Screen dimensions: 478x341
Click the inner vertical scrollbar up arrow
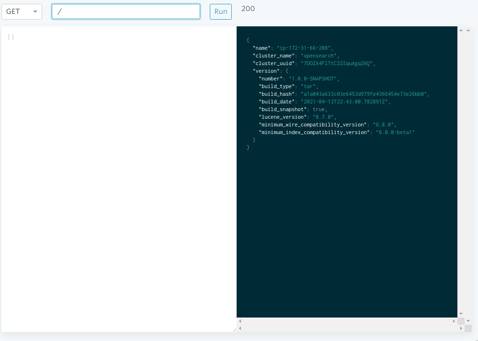pyautogui.click(x=461, y=30)
